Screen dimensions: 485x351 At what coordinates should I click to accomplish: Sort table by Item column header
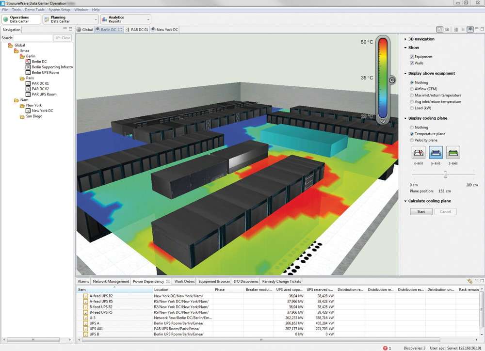pos(114,290)
